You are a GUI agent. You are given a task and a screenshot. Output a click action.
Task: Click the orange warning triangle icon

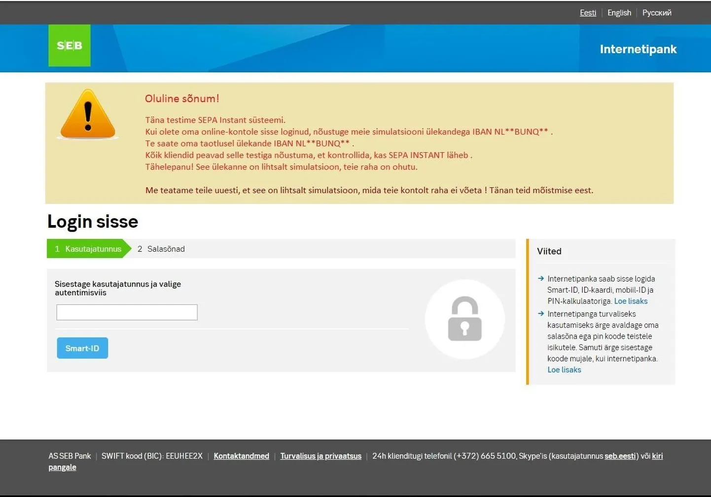click(88, 114)
